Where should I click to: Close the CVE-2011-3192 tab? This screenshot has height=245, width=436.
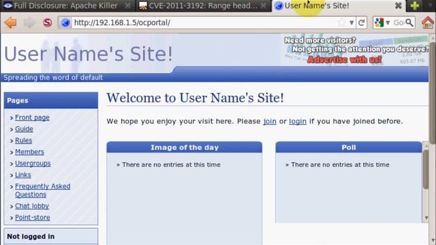(264, 5)
